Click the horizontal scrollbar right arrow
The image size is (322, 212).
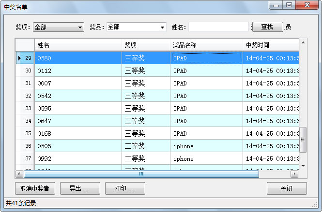294,174
